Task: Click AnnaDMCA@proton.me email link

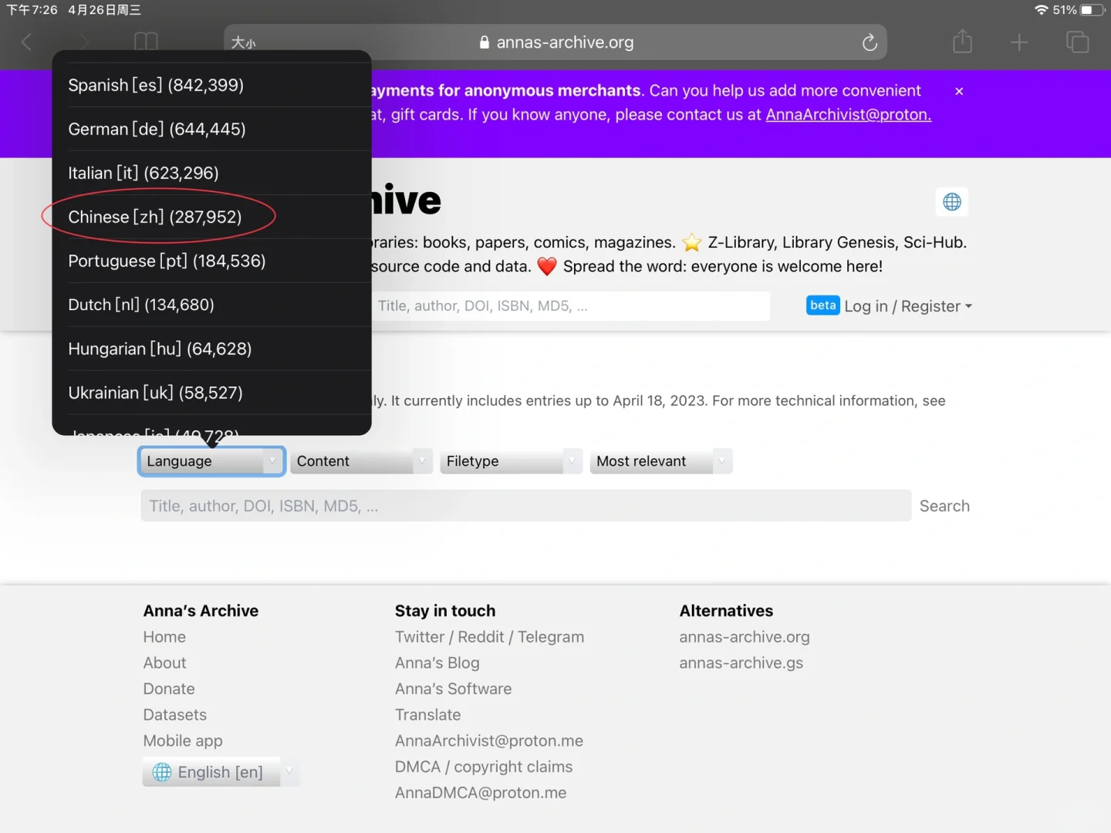Action: pyautogui.click(x=481, y=793)
